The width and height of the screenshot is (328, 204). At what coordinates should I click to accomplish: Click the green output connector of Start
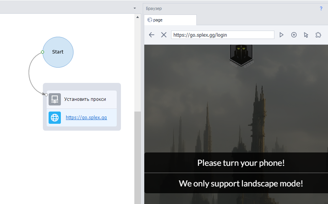pyautogui.click(x=42, y=52)
